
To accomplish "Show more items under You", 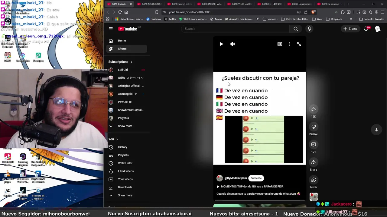I will [x=126, y=195].
